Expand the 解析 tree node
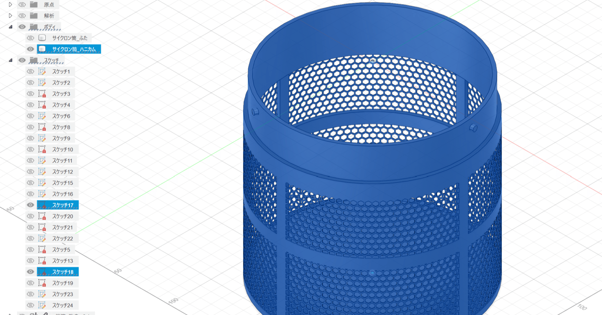This screenshot has height=315, width=602. pos(11,15)
